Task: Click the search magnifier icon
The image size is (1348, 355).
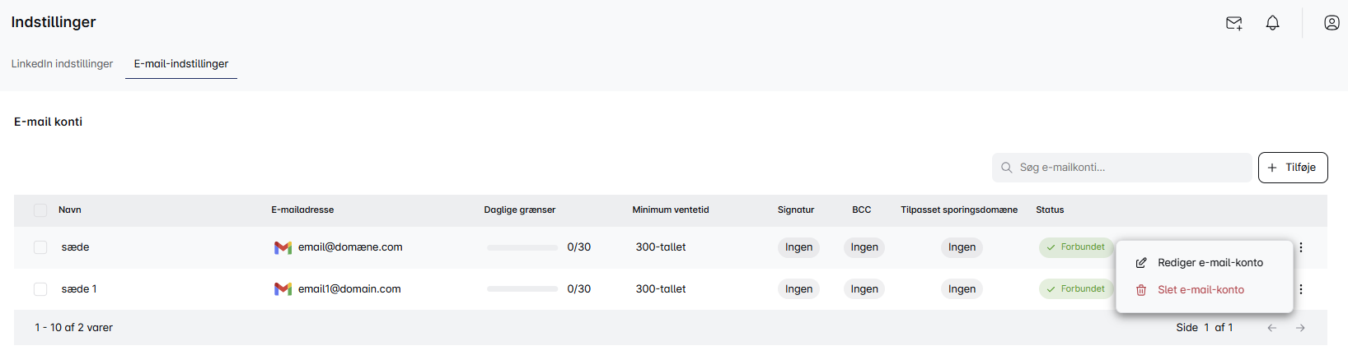Action: tap(1007, 168)
